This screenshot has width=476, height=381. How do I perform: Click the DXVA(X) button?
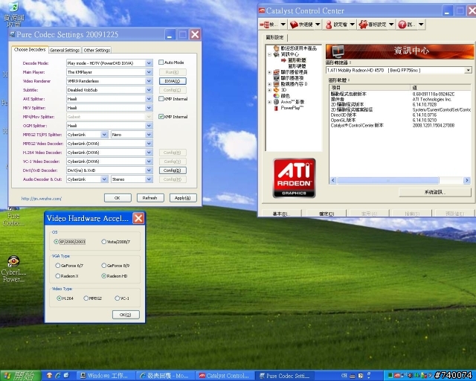[x=173, y=81]
